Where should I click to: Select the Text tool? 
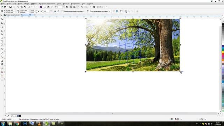tap(2, 49)
